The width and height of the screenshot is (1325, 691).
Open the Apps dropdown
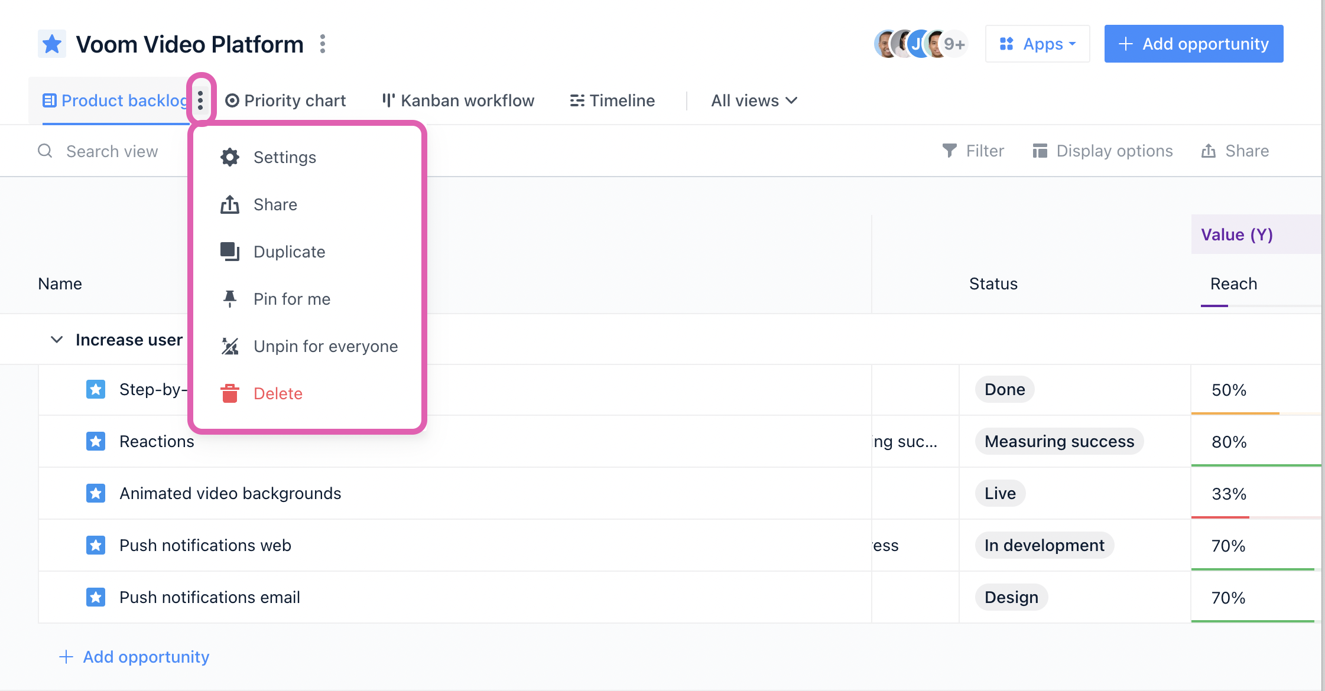(1037, 44)
